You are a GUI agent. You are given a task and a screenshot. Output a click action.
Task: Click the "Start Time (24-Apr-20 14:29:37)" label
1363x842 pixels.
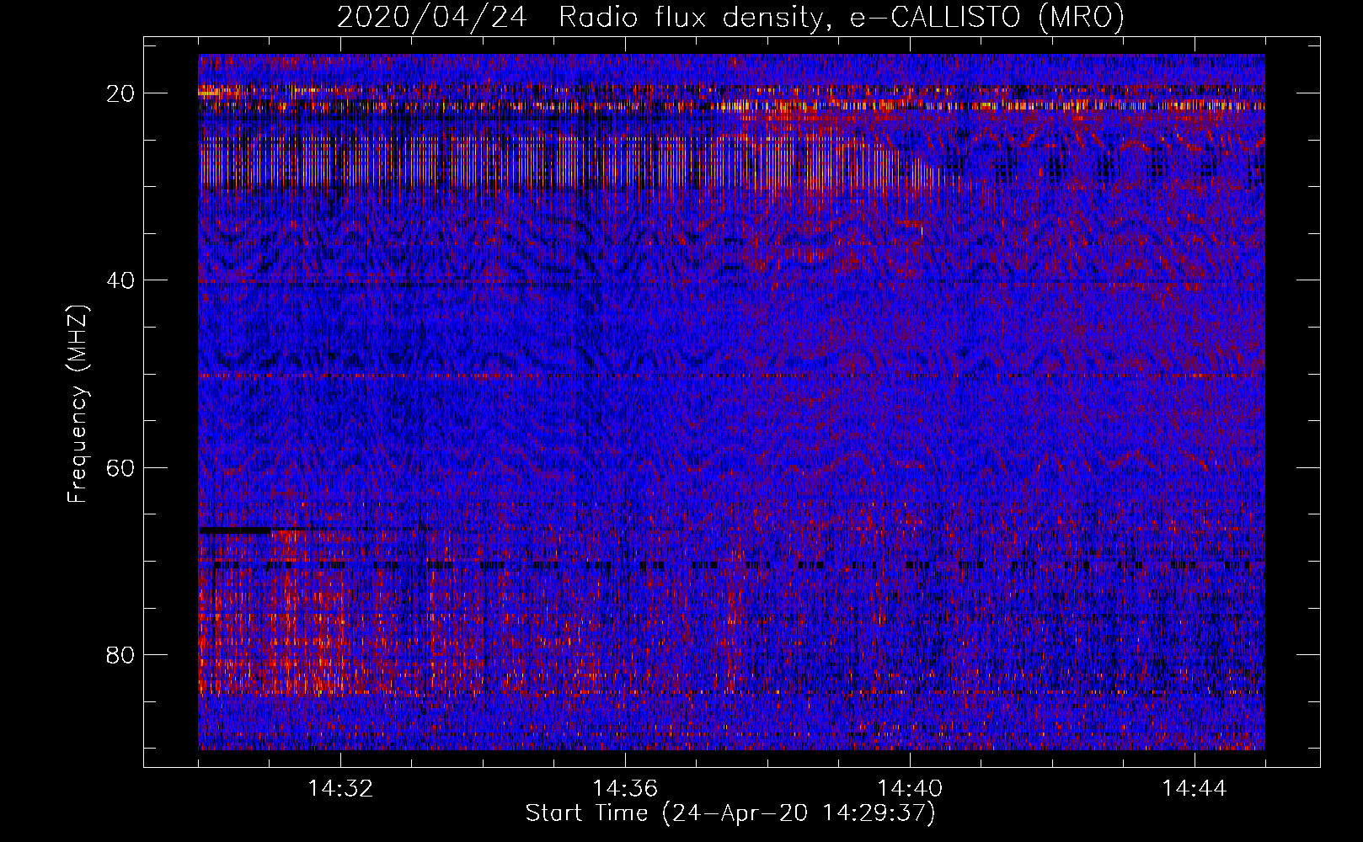(x=730, y=813)
